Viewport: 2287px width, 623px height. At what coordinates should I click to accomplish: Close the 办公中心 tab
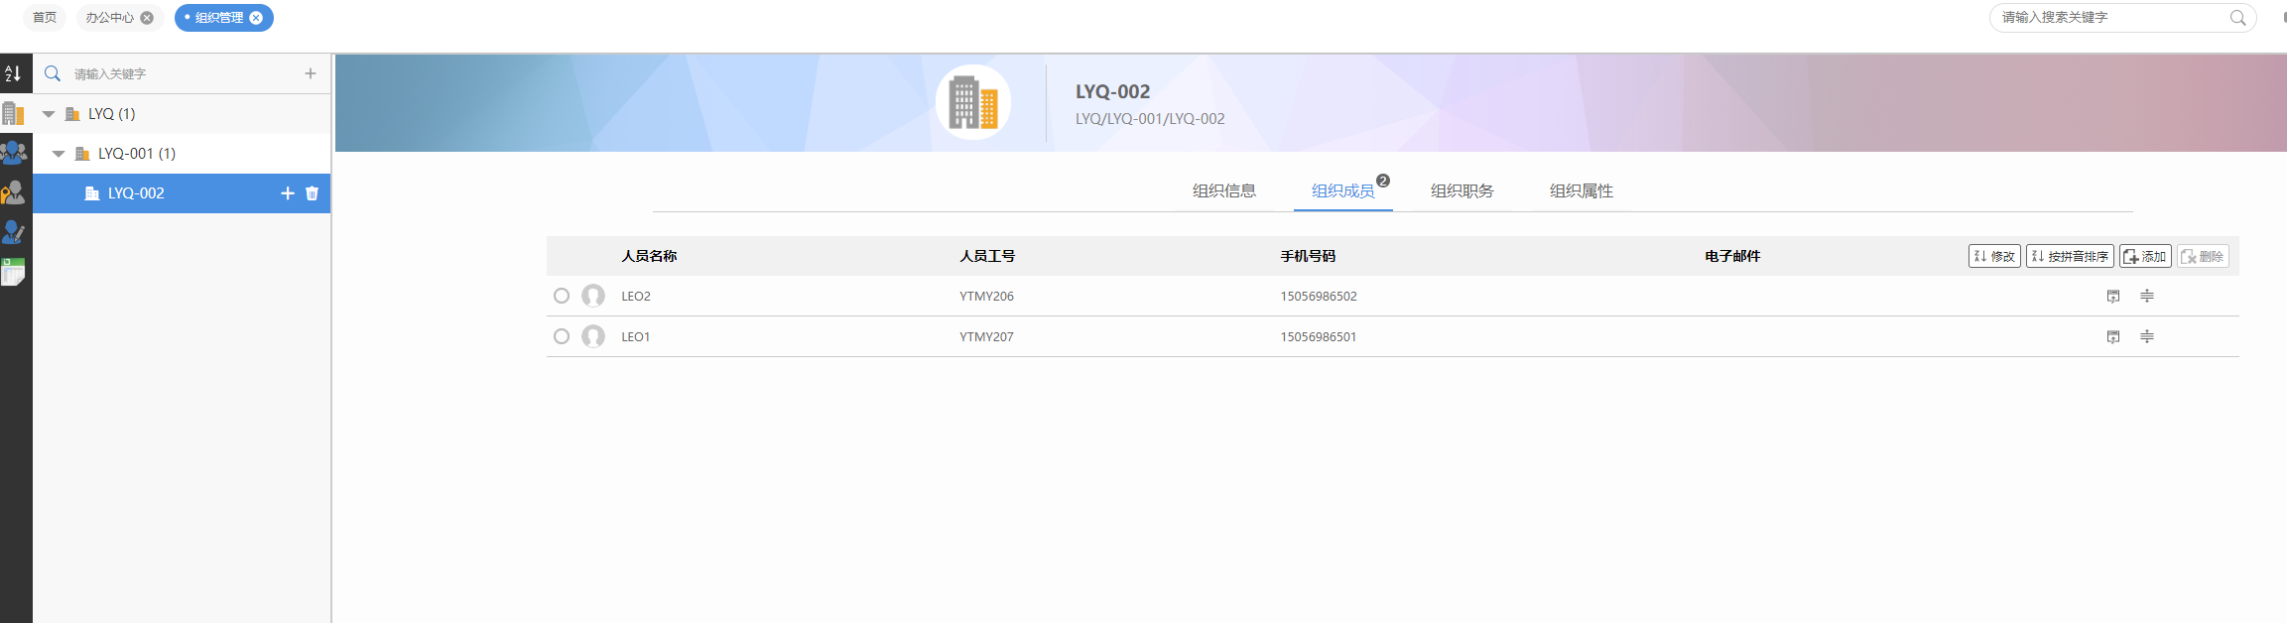click(x=147, y=18)
